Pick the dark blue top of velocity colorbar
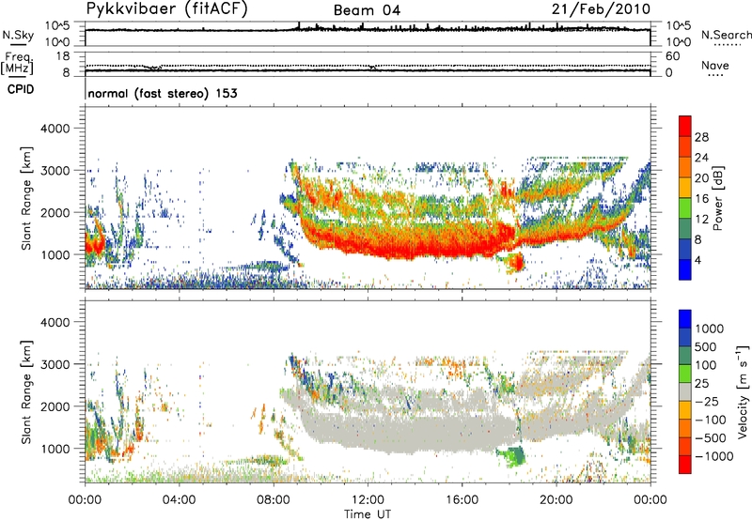The image size is (752, 520). pos(685,319)
